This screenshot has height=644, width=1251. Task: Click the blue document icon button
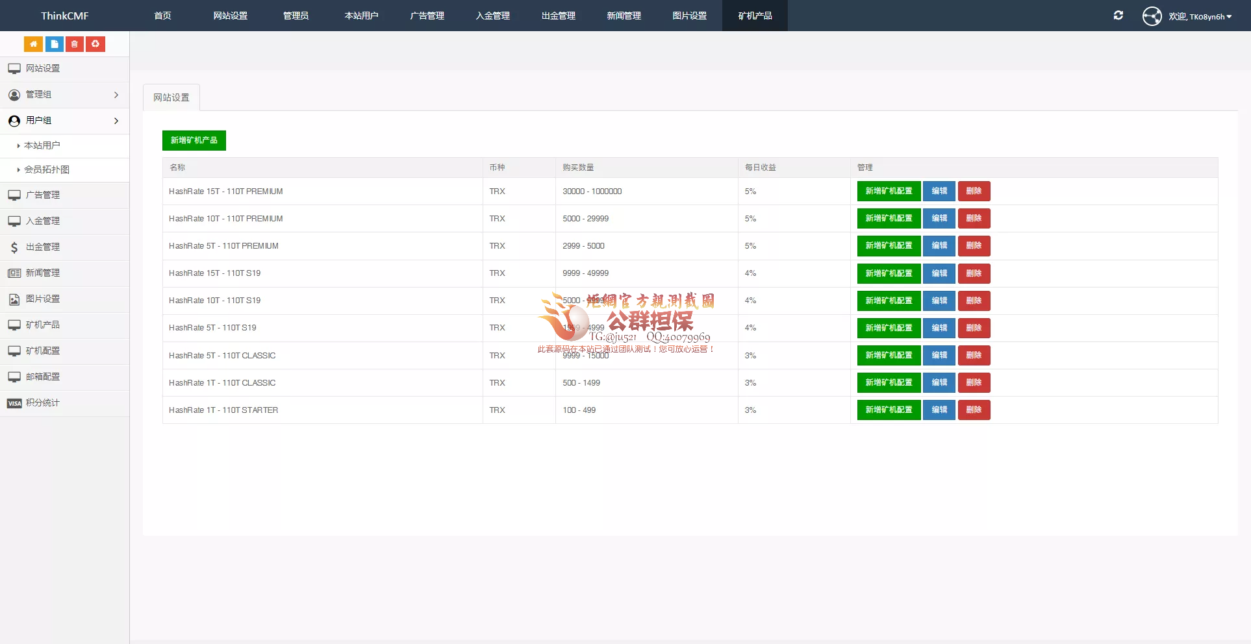(54, 44)
